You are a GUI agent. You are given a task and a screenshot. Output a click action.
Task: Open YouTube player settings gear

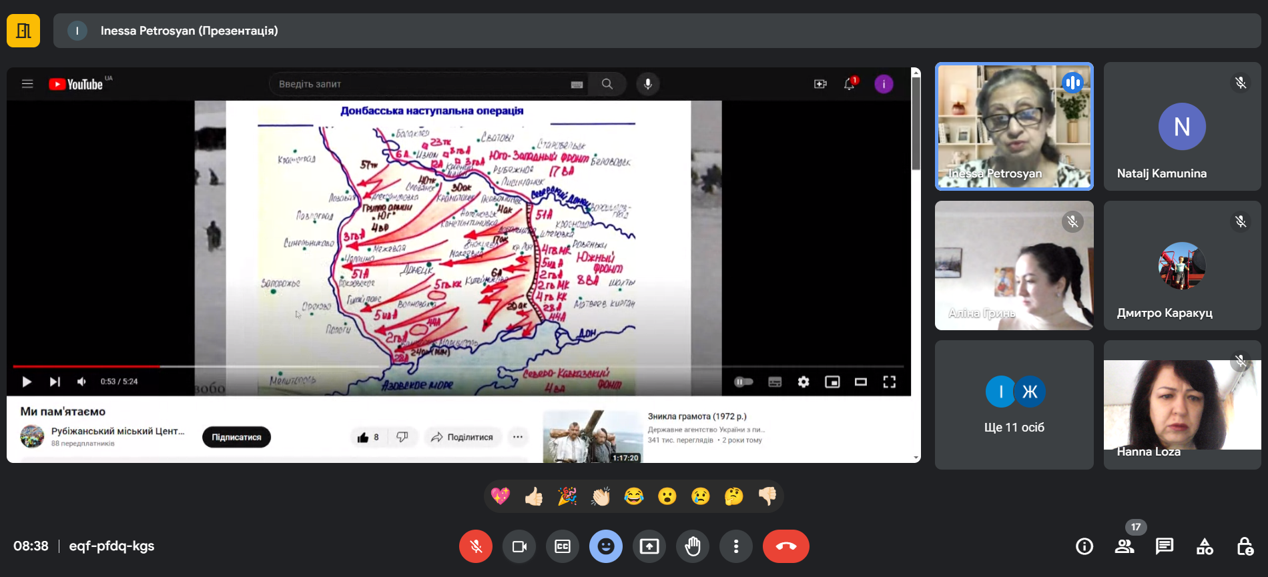coord(804,382)
